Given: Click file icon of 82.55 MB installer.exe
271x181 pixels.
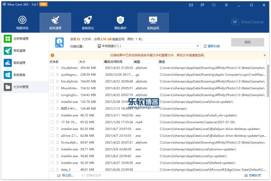Looking at the screenshot, I should [57, 129].
